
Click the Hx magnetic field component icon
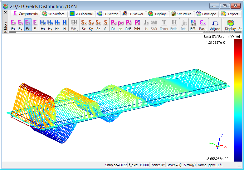(43, 25)
